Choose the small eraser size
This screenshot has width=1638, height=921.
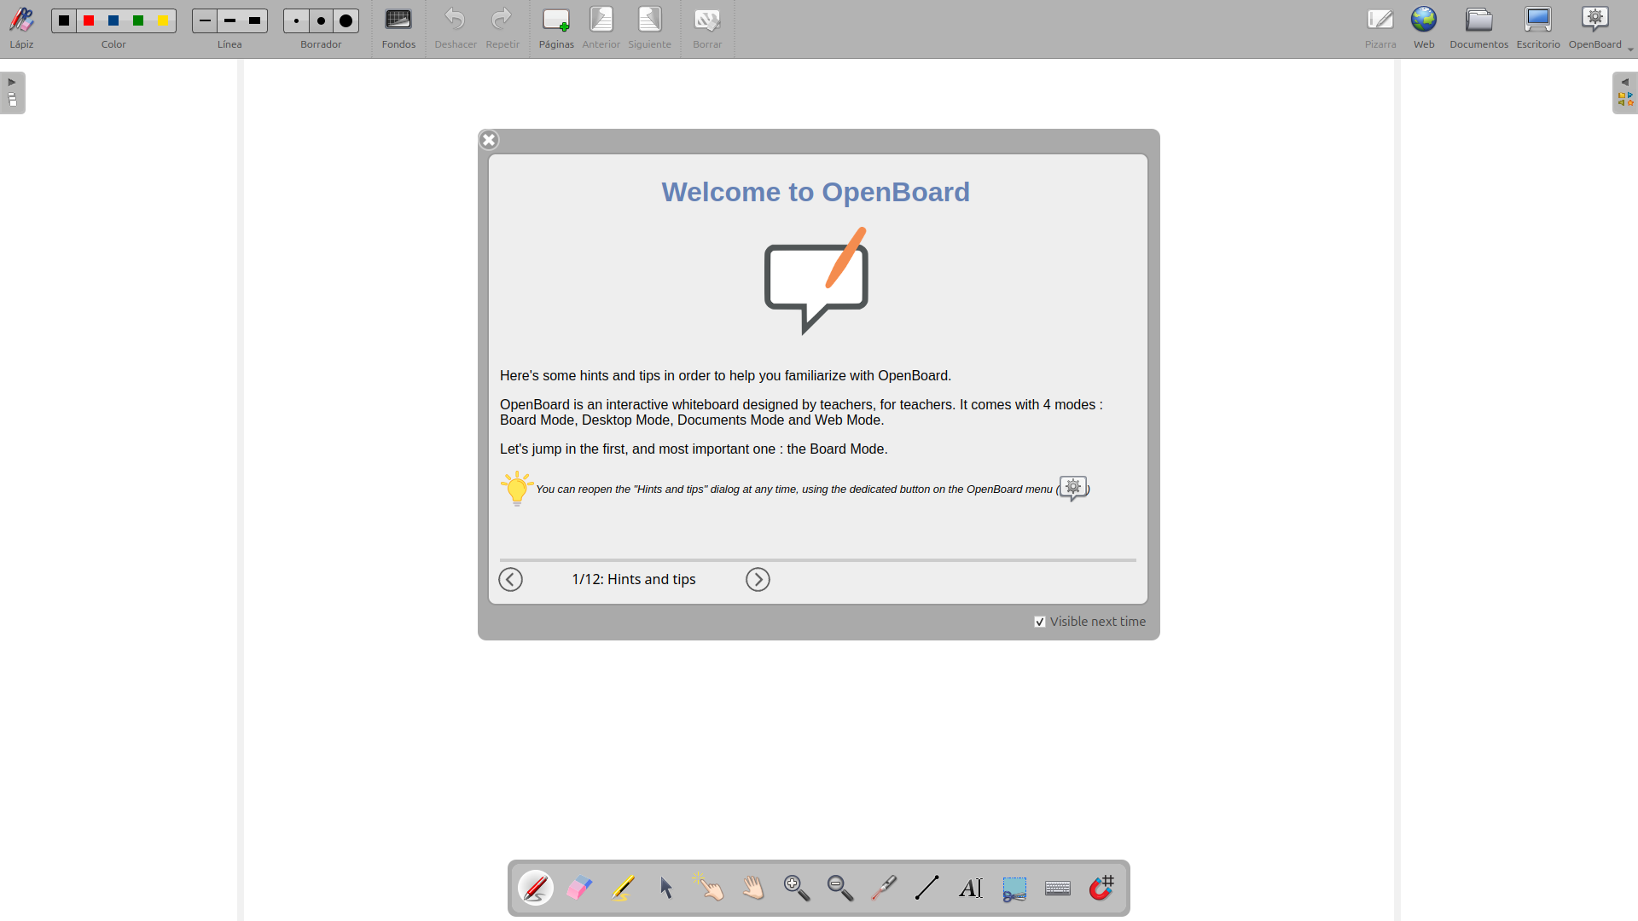click(x=296, y=20)
